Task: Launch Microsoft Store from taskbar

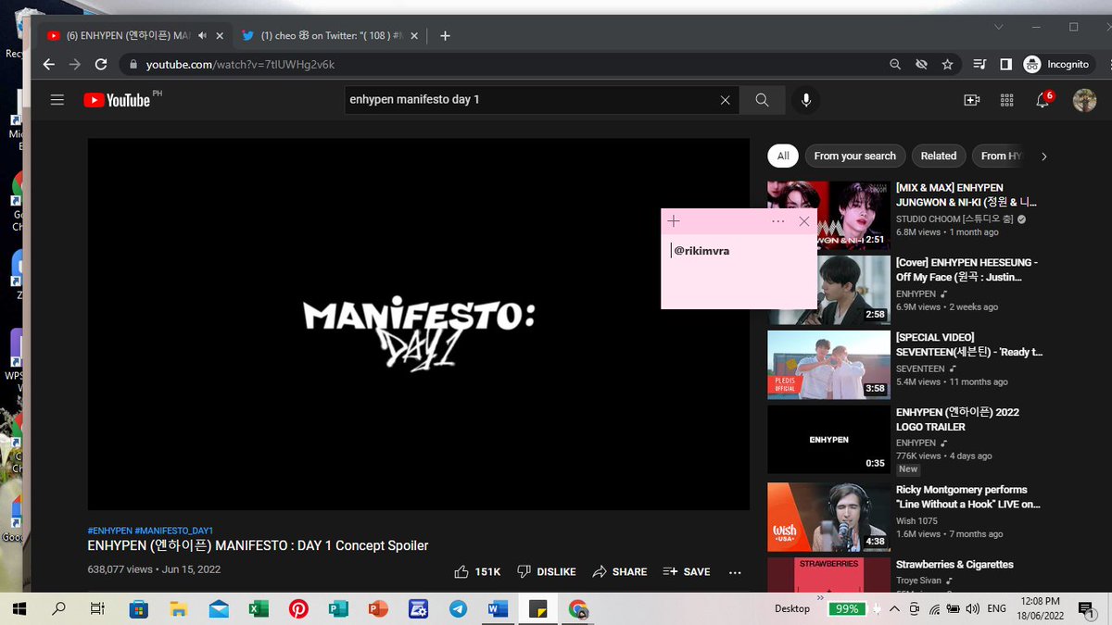Action: pos(139,609)
